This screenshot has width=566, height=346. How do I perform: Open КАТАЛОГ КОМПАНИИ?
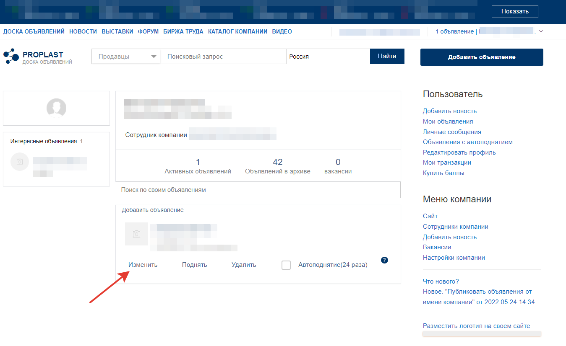tap(237, 31)
